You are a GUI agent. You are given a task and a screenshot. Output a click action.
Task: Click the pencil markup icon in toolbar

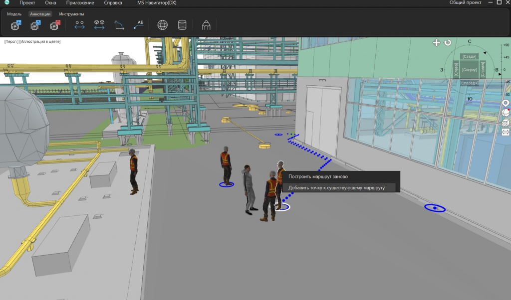pyautogui.click(x=206, y=25)
